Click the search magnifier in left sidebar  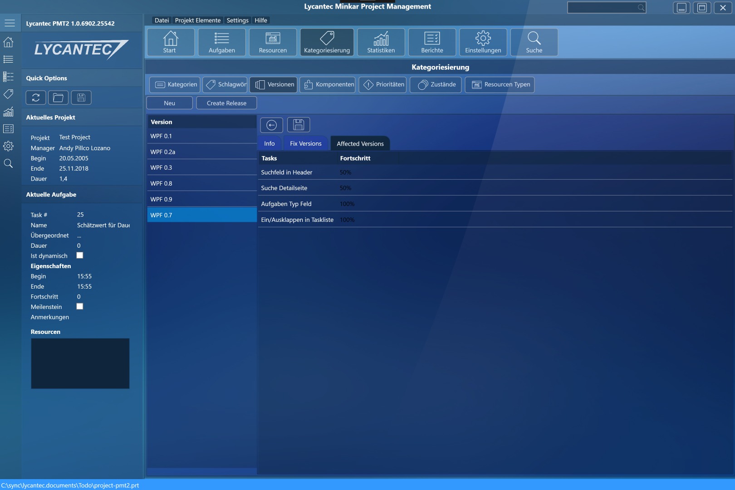point(8,163)
